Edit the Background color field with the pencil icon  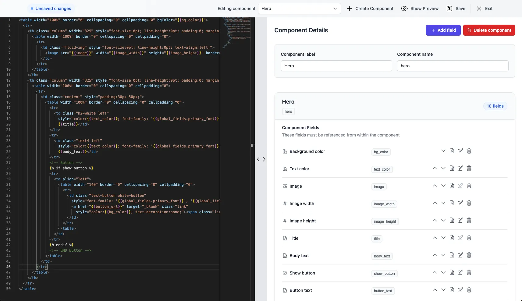click(x=460, y=151)
